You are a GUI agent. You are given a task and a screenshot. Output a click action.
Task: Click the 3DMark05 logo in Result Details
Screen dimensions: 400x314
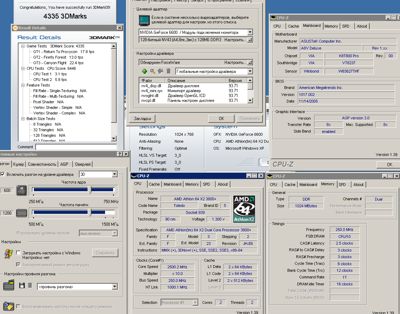(x=104, y=37)
